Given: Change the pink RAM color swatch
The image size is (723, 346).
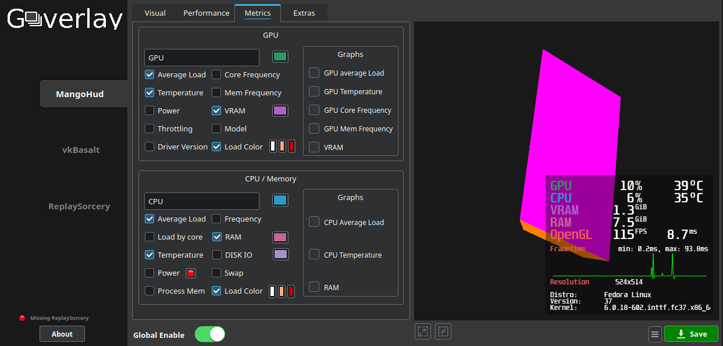Looking at the screenshot, I should point(280,237).
